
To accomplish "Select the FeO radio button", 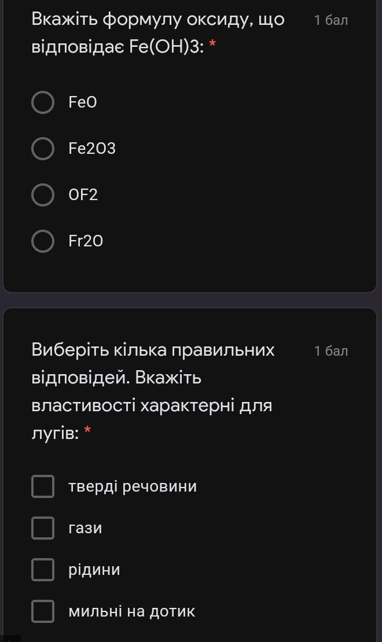I will point(43,102).
